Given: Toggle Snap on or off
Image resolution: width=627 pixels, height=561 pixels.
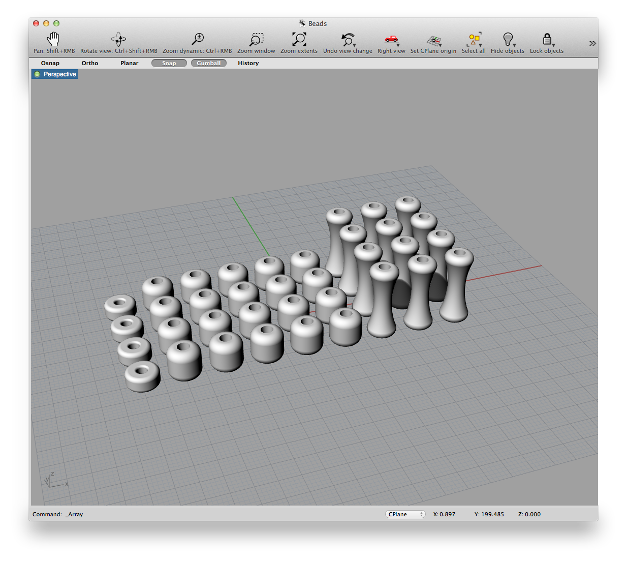Looking at the screenshot, I should coord(169,63).
